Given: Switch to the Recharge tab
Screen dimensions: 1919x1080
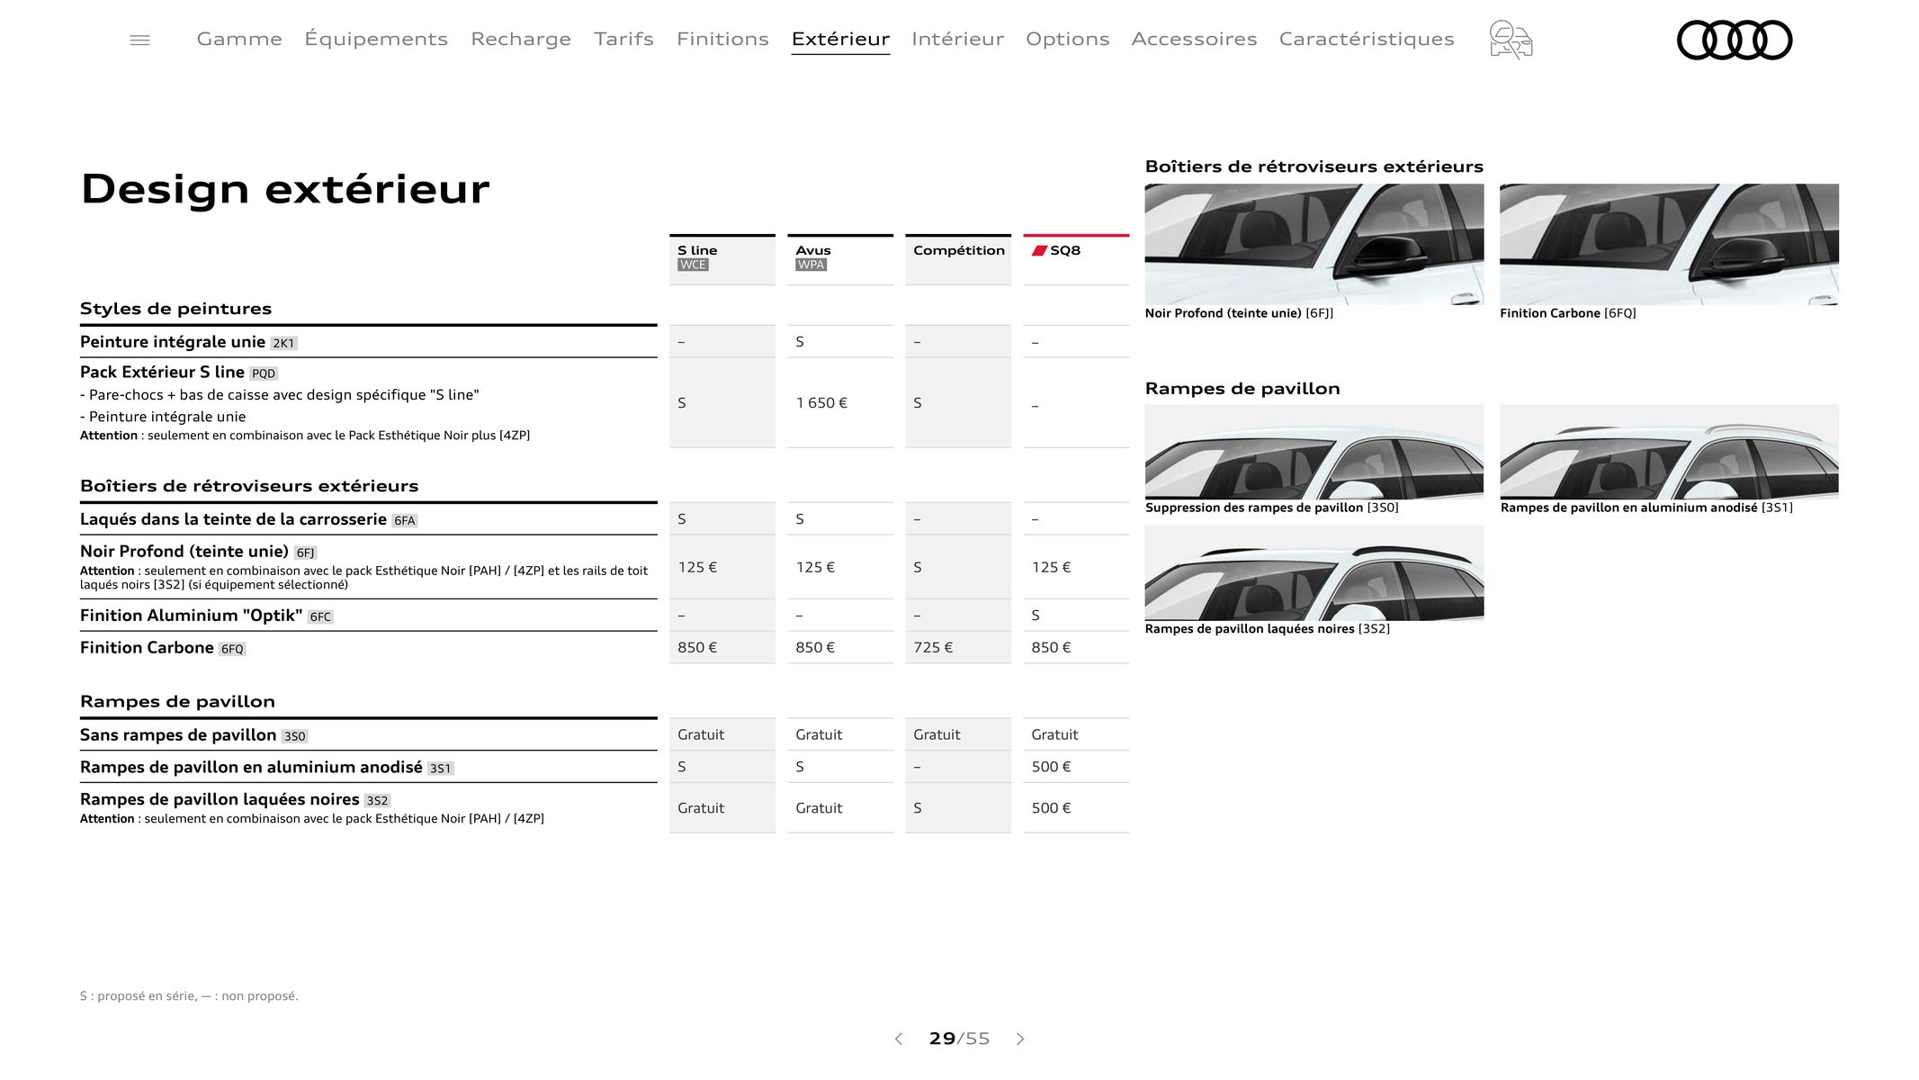Looking at the screenshot, I should point(521,39).
